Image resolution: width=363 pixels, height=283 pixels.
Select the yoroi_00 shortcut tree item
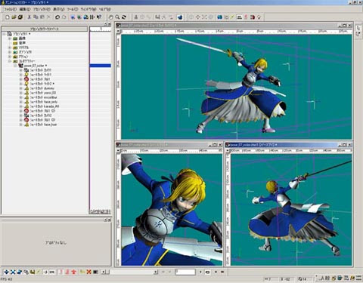(43, 93)
